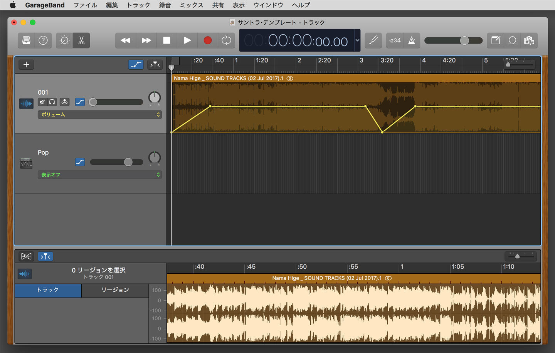Toggle the track automation button in header
Viewport: 555px width, 353px height.
click(x=136, y=65)
